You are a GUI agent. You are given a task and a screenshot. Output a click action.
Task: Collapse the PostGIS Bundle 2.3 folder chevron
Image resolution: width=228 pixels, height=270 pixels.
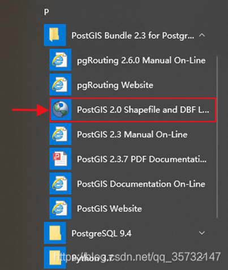click(x=202, y=35)
